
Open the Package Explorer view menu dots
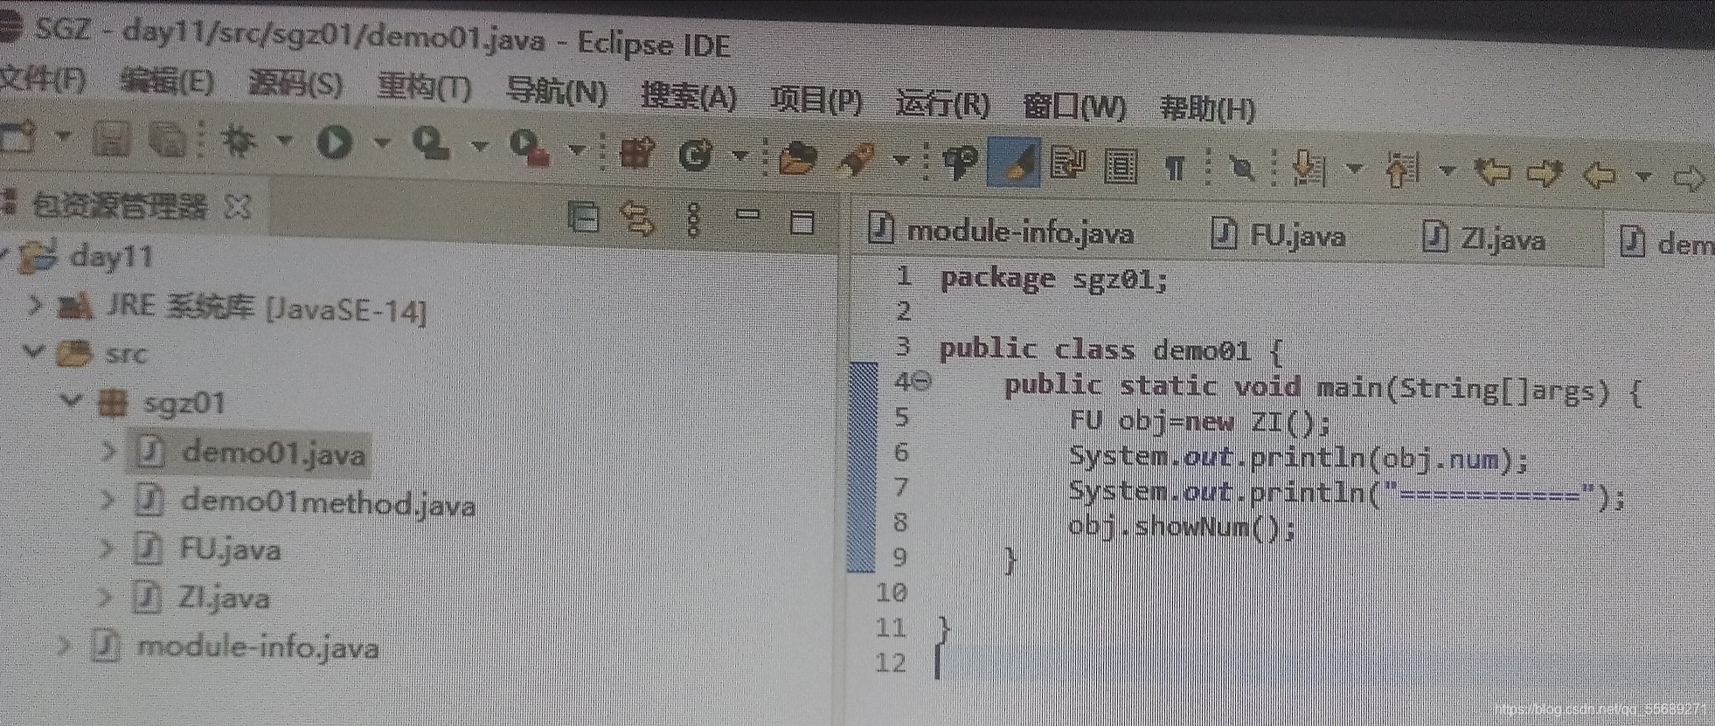[x=694, y=219]
